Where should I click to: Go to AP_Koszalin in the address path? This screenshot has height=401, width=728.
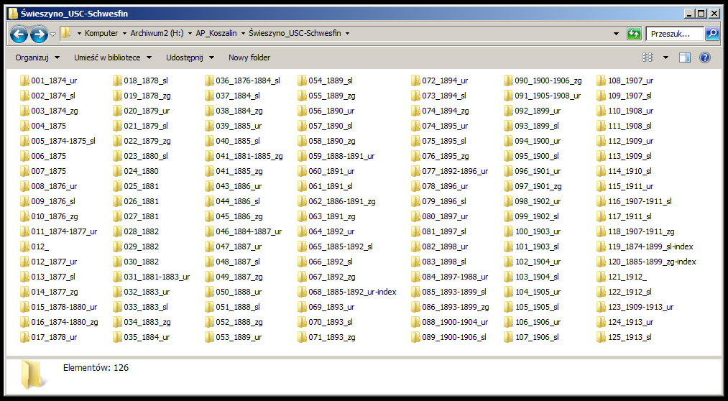[216, 34]
